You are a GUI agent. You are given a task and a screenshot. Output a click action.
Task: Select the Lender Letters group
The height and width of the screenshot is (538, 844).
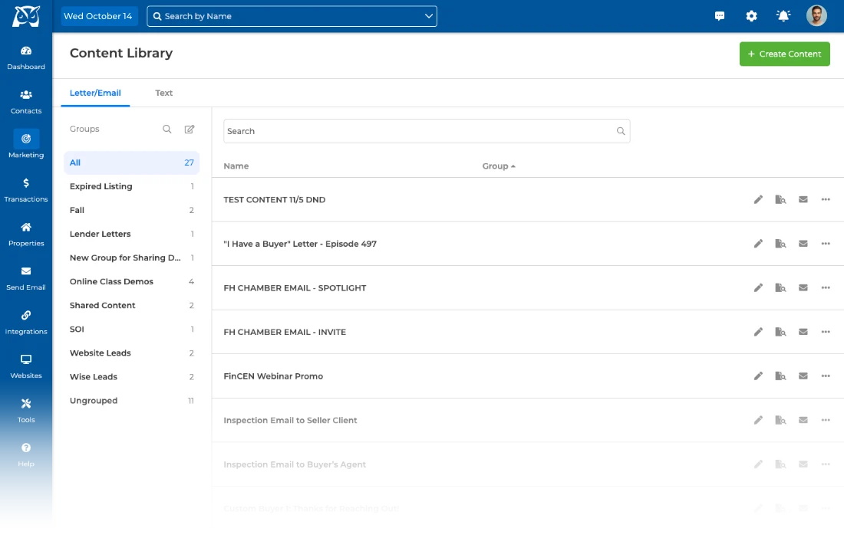tap(131, 234)
